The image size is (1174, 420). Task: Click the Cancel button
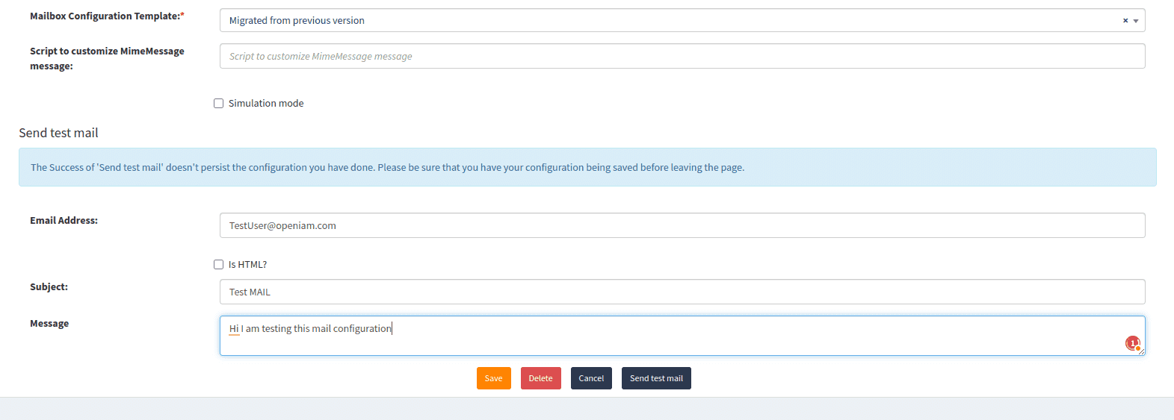(591, 378)
